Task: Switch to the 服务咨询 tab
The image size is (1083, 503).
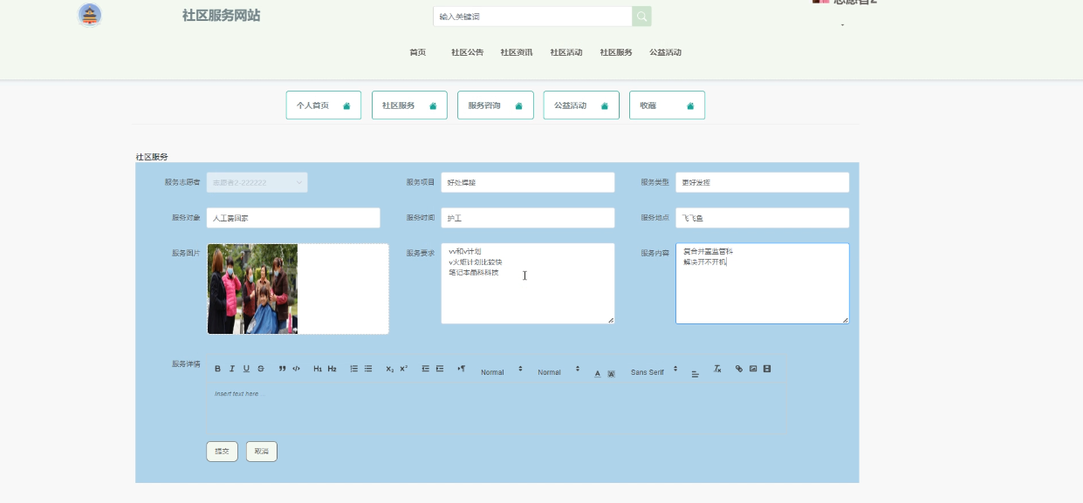Action: (496, 105)
